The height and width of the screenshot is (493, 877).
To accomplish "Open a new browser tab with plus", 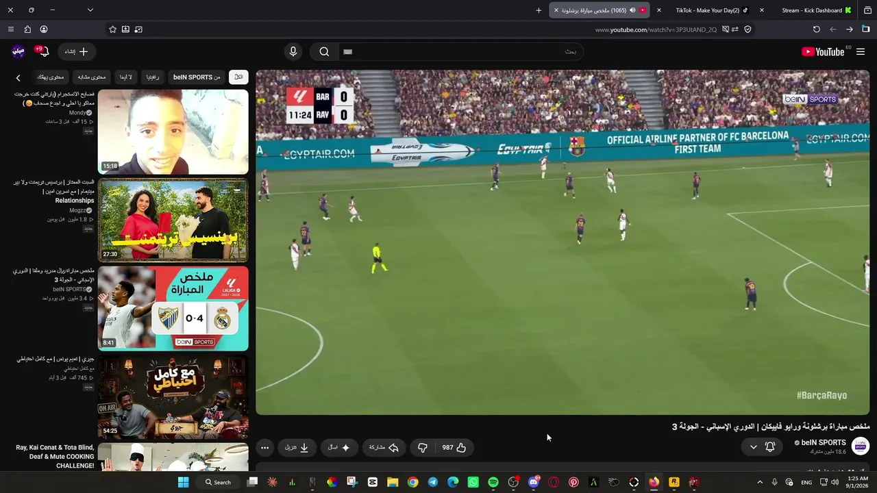I will [x=539, y=10].
